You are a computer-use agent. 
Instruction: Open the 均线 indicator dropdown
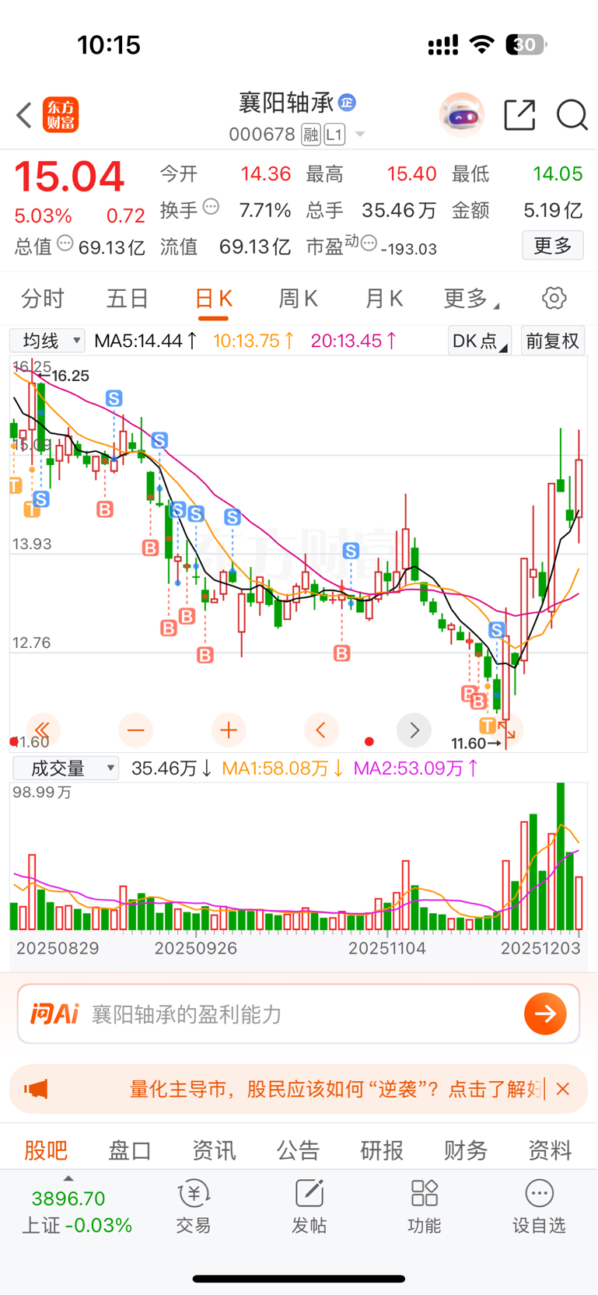[47, 341]
